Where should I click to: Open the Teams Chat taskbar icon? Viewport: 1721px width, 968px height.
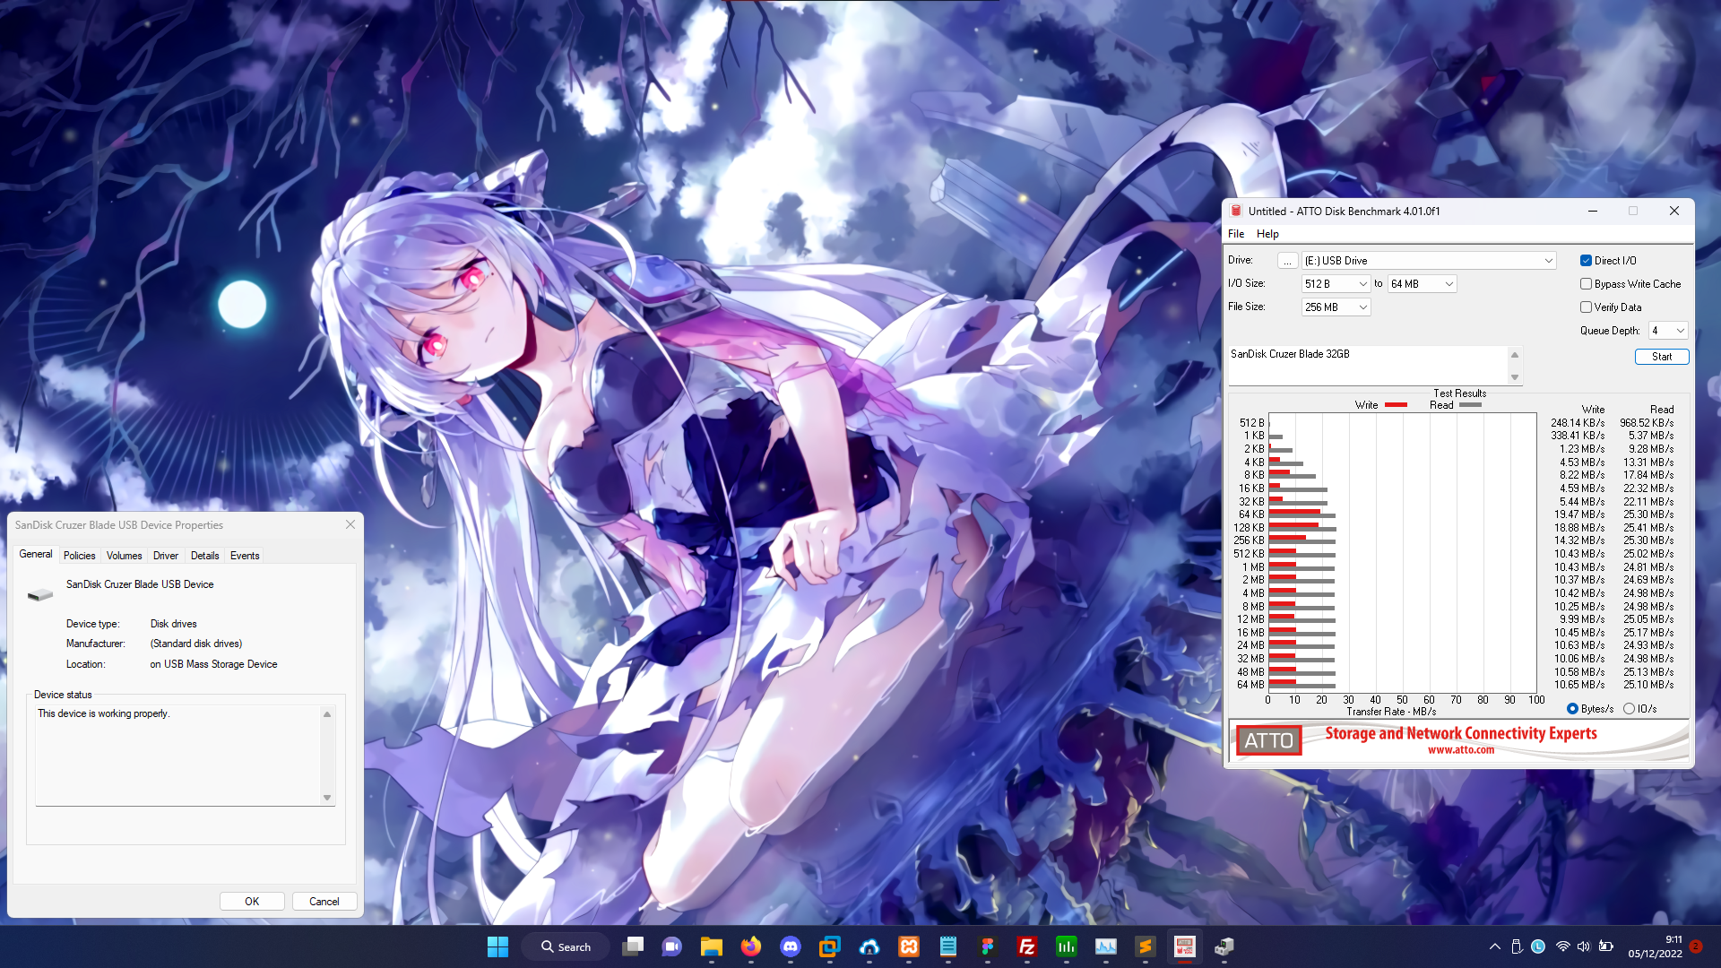tap(671, 946)
